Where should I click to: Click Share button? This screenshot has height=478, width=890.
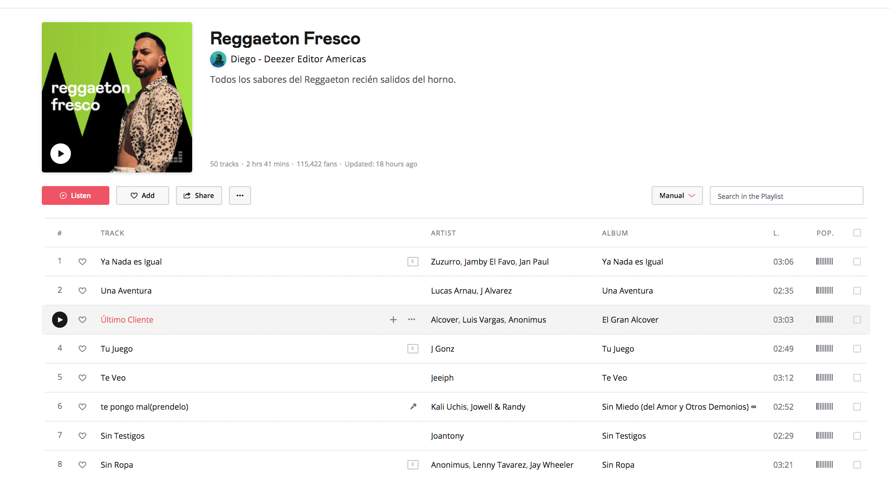[x=199, y=195]
